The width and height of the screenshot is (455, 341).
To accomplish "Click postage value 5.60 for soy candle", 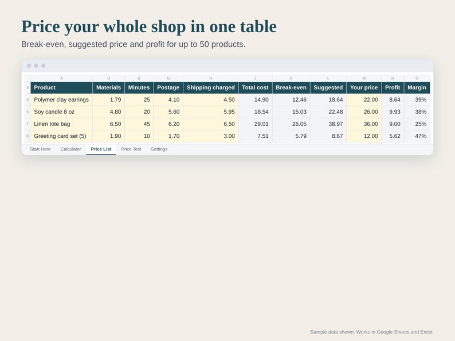I will pos(168,112).
